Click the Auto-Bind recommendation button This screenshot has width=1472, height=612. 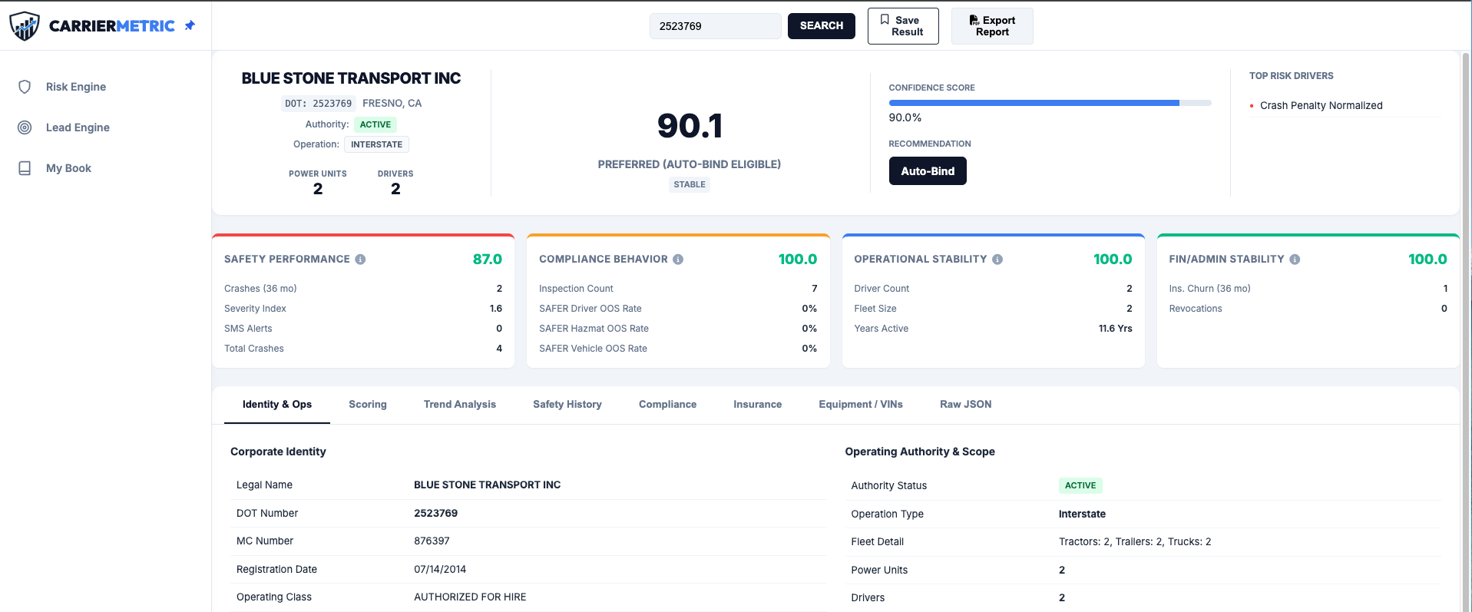point(928,171)
